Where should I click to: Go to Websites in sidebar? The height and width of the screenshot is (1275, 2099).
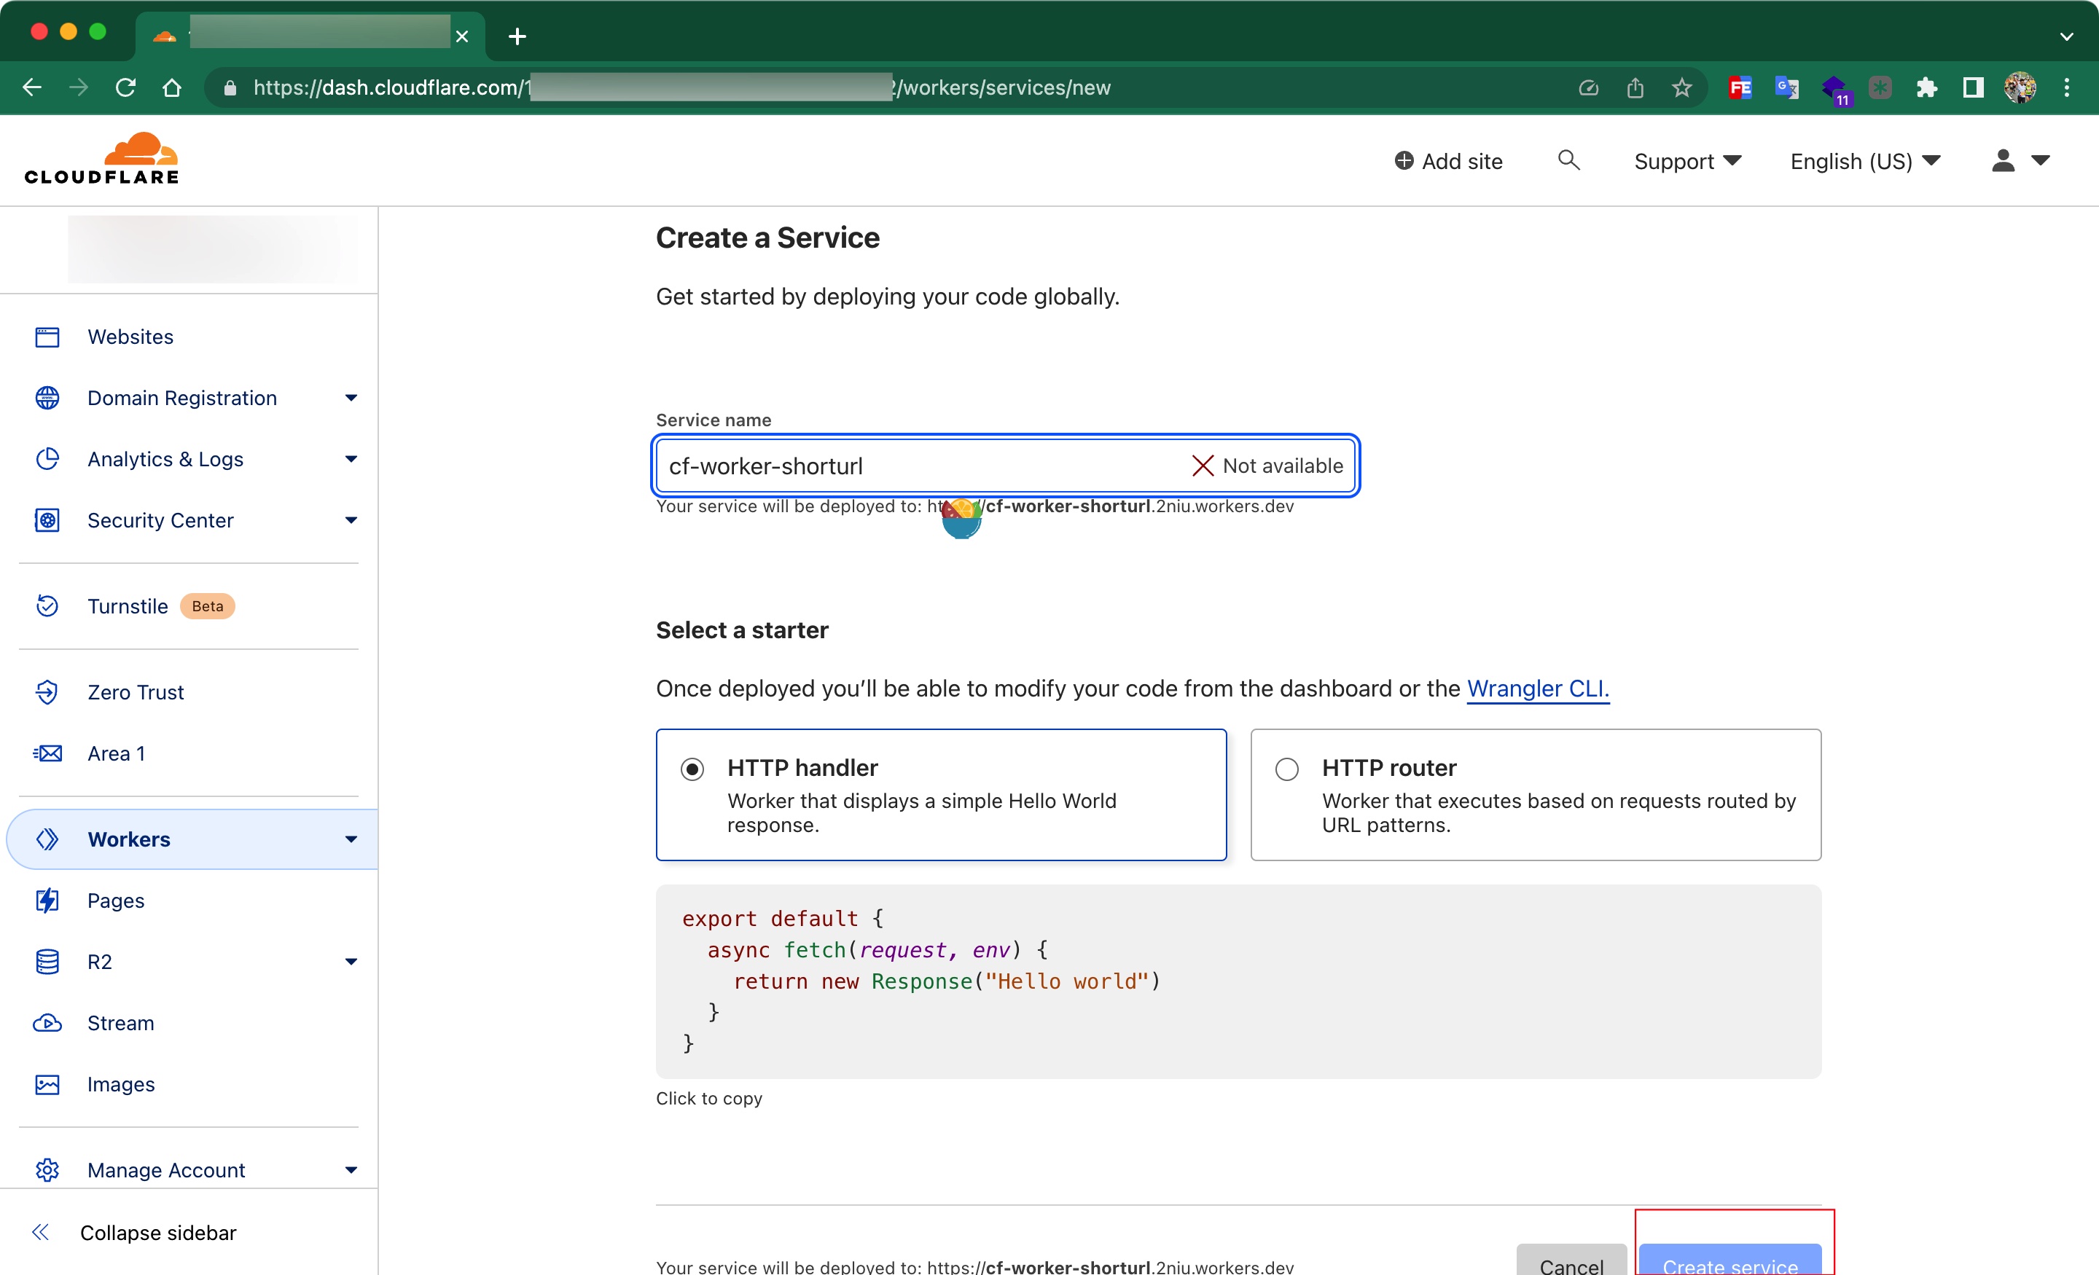coord(130,337)
